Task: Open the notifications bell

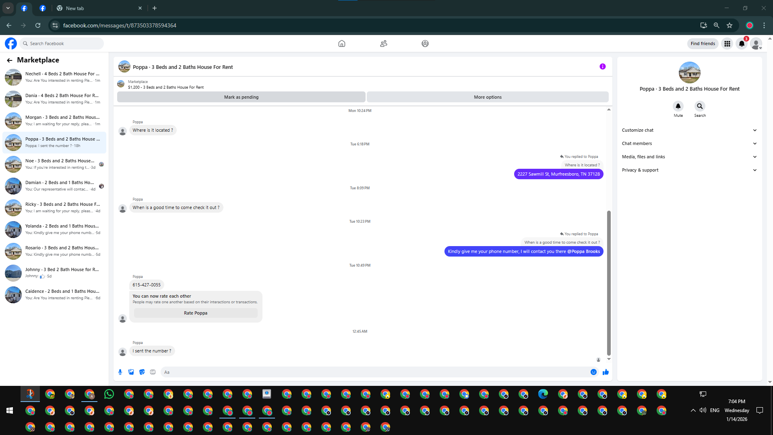Action: coord(742,43)
